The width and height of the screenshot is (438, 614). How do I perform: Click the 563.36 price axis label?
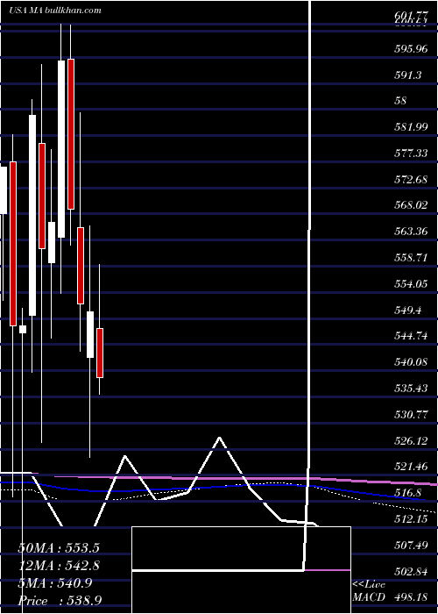[411, 232]
